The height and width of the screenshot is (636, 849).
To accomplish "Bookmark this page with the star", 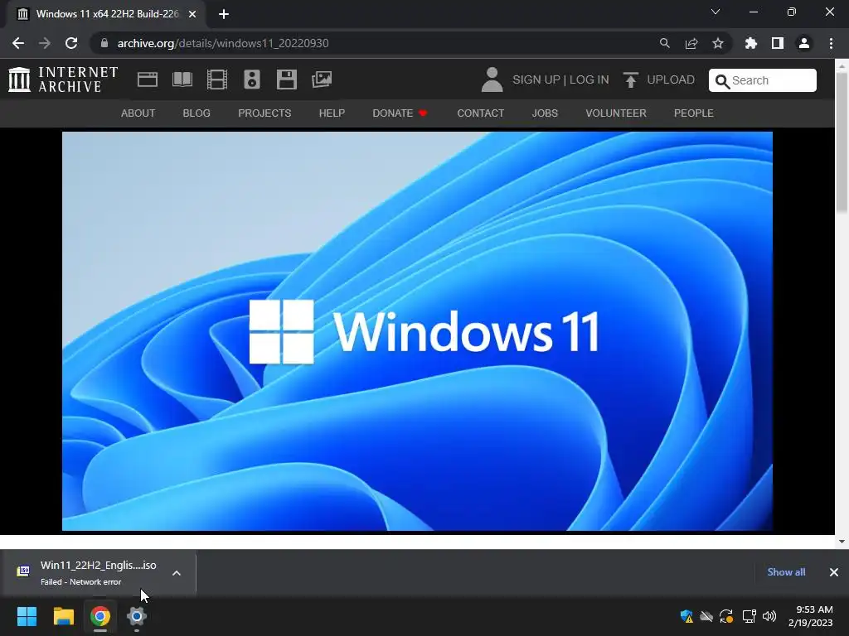I will point(717,43).
